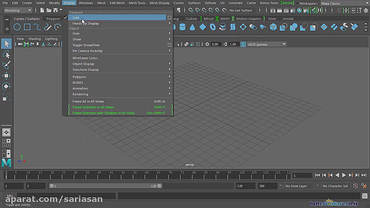Toggle Grid visibility in Display menu
This screenshot has height=208, width=370.
[76, 18]
